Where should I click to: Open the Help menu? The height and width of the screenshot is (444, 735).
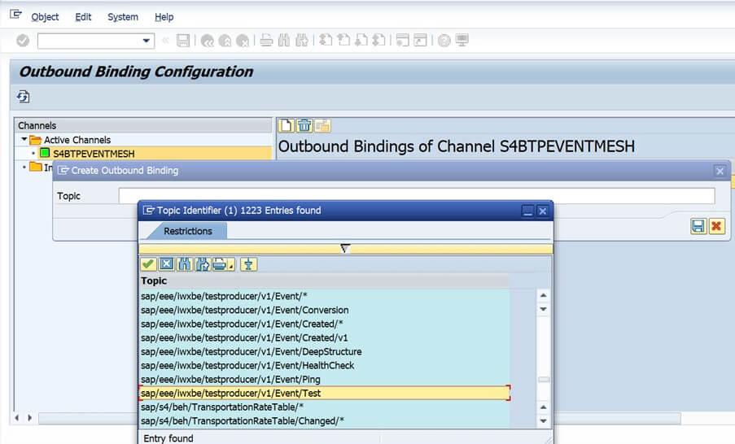click(x=164, y=17)
